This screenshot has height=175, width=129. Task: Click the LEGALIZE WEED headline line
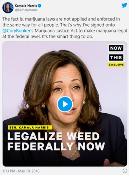53,136
